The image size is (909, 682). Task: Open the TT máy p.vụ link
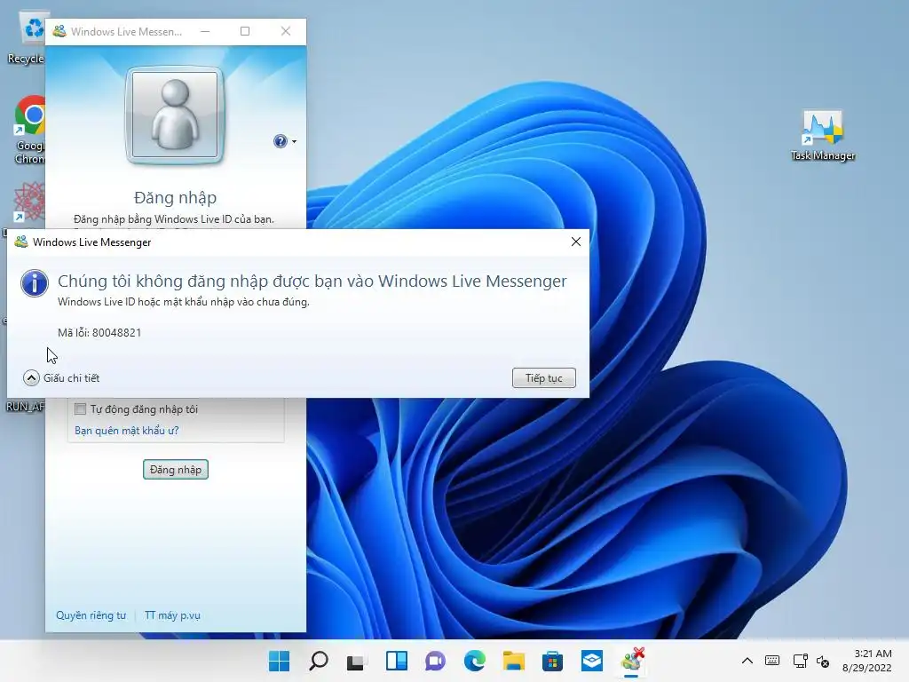click(x=172, y=615)
